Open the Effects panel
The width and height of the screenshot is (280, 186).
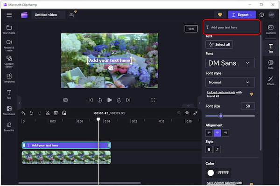click(271, 81)
